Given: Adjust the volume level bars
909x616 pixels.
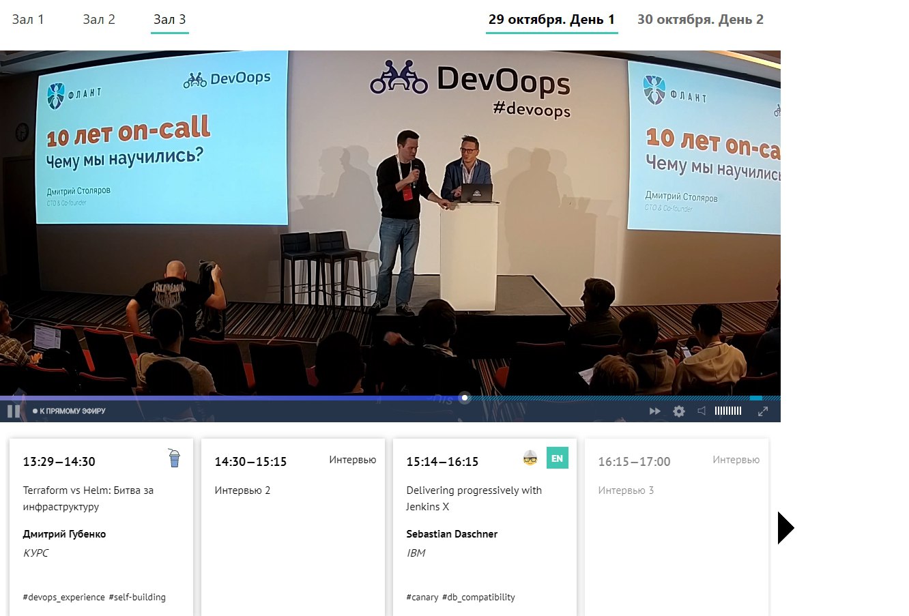Looking at the screenshot, I should click(728, 411).
